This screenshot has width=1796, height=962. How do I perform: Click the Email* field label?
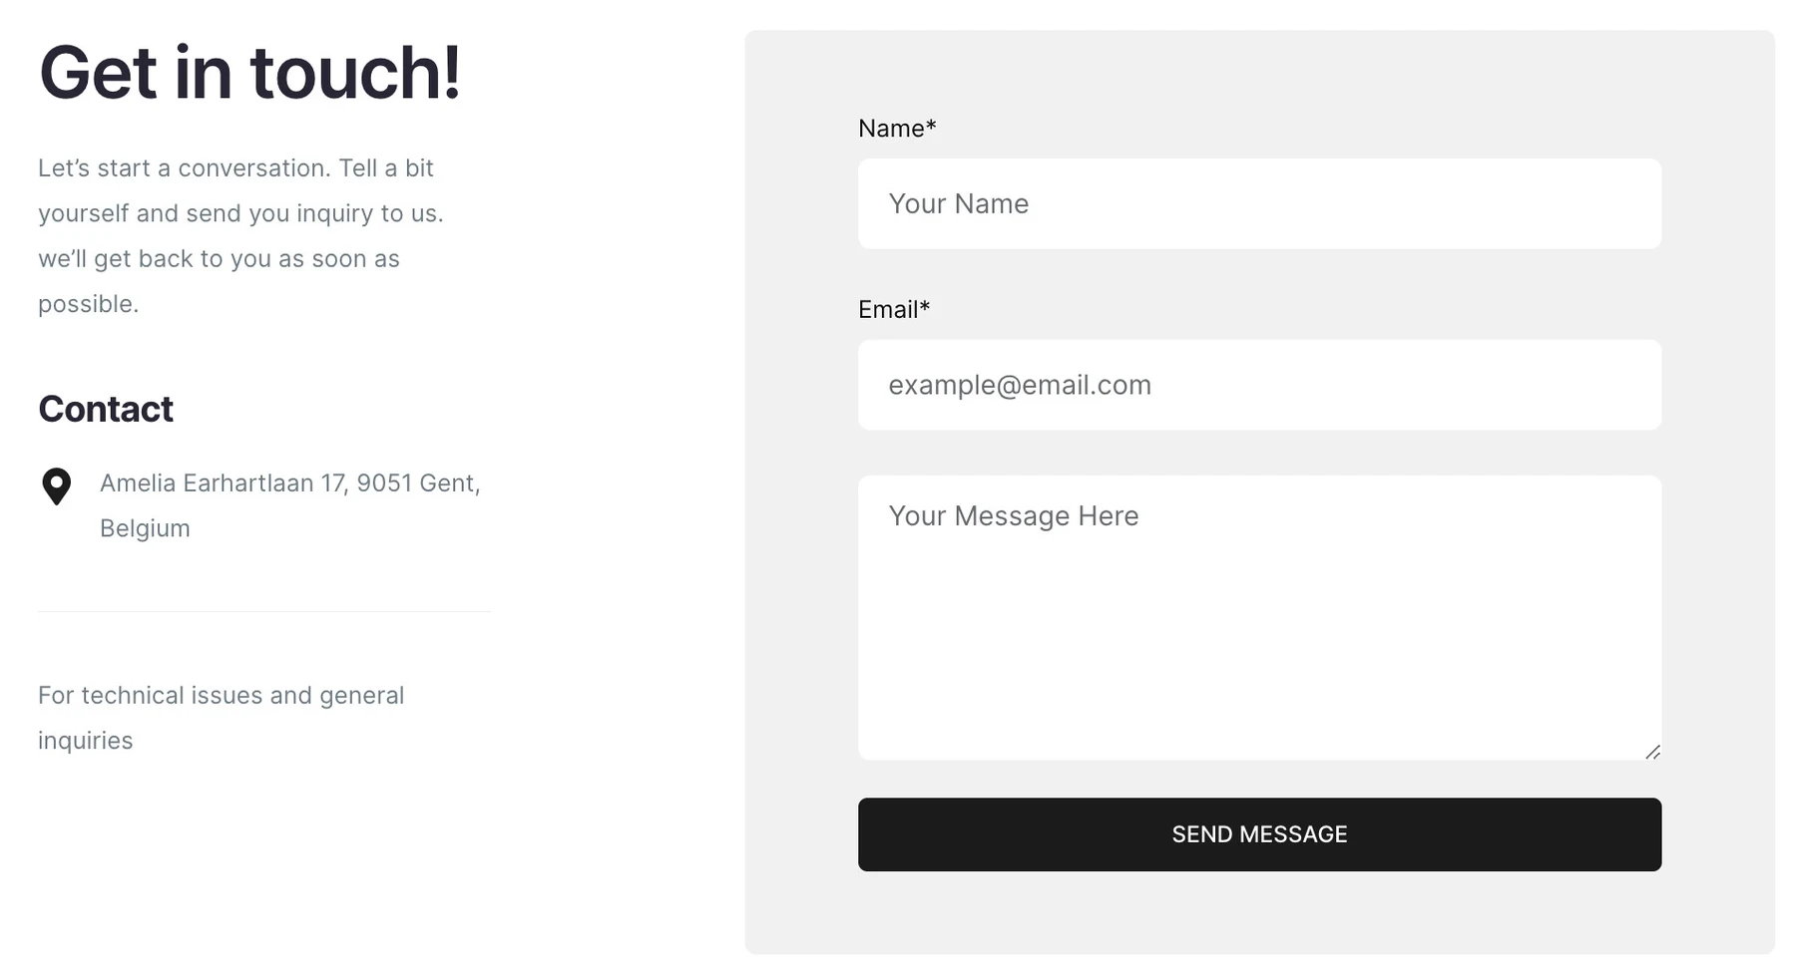point(894,310)
